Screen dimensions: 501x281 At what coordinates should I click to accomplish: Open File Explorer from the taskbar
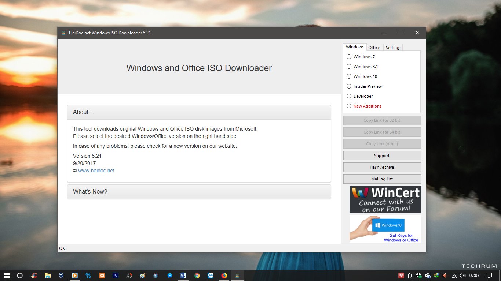47,276
